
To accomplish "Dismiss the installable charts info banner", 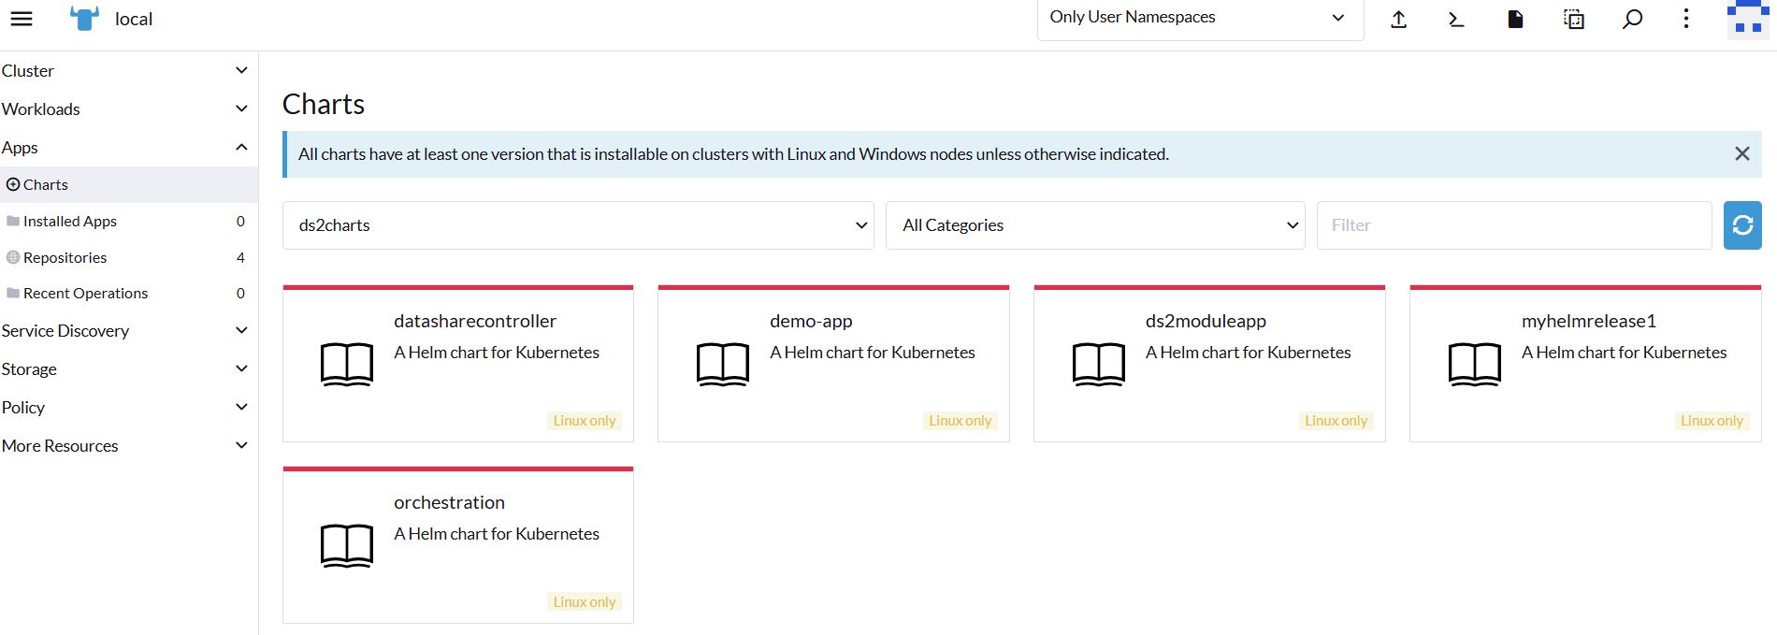I will point(1741,154).
